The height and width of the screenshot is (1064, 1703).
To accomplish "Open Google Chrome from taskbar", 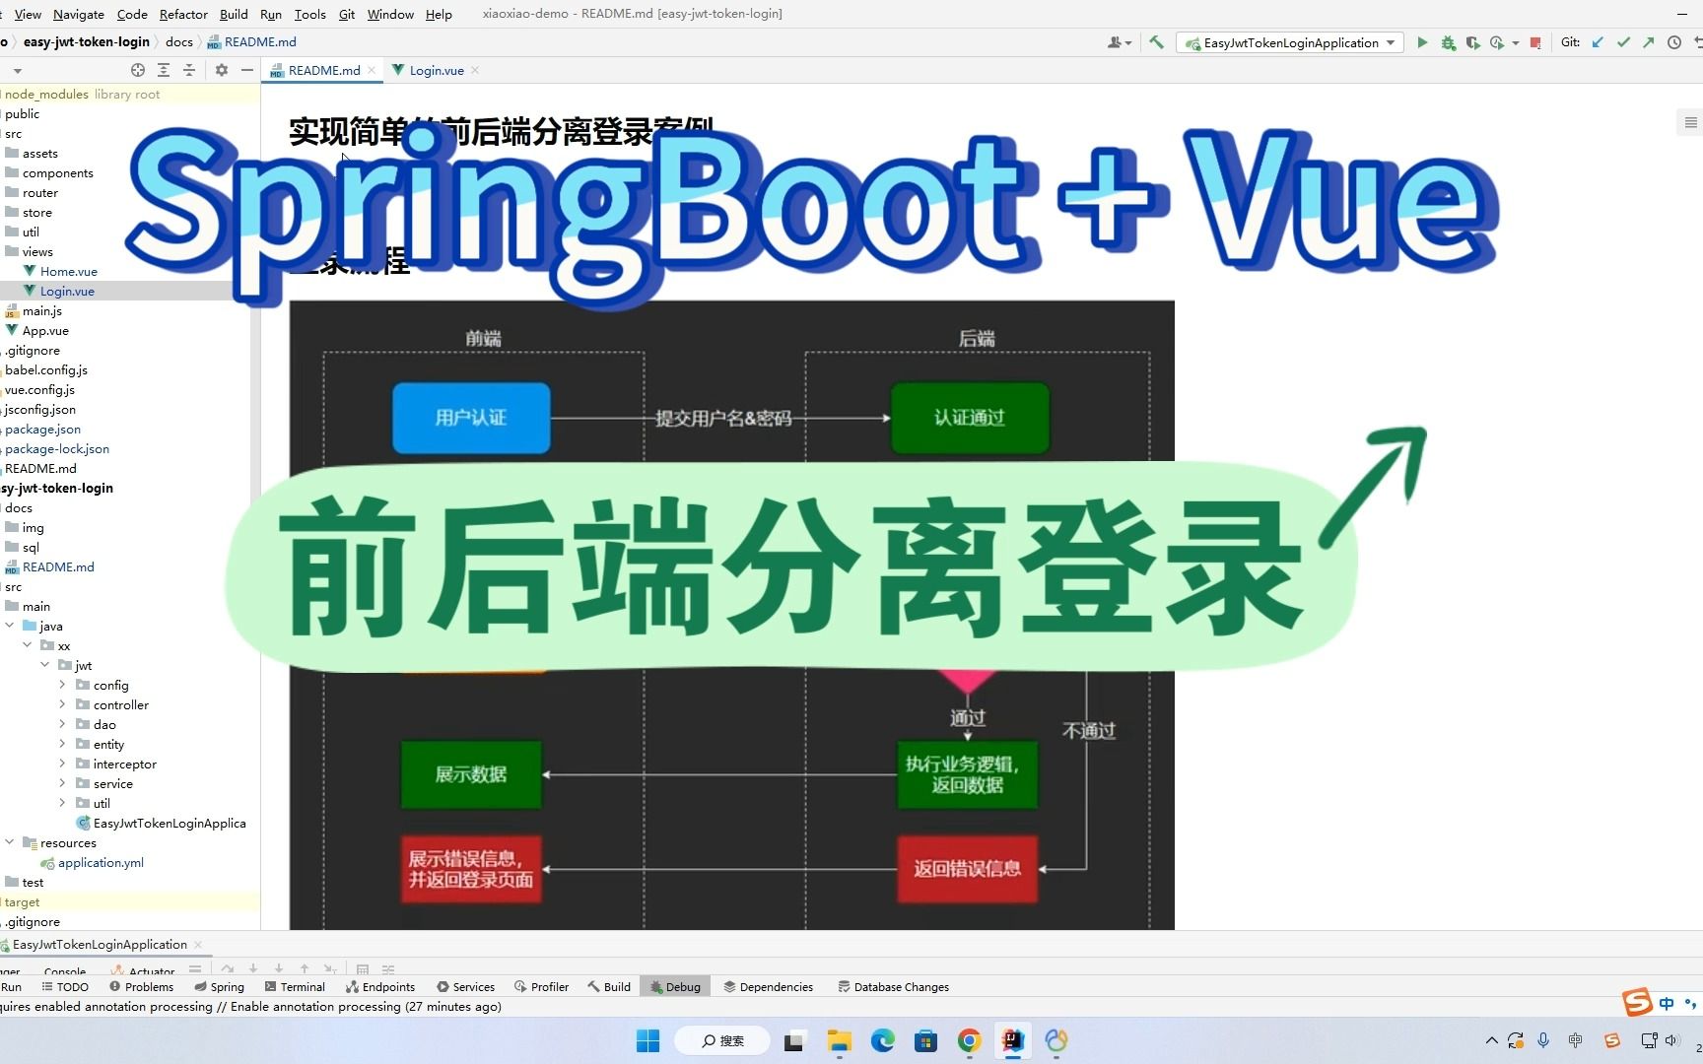I will [x=969, y=1040].
